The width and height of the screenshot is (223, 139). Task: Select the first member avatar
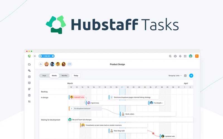47,64
